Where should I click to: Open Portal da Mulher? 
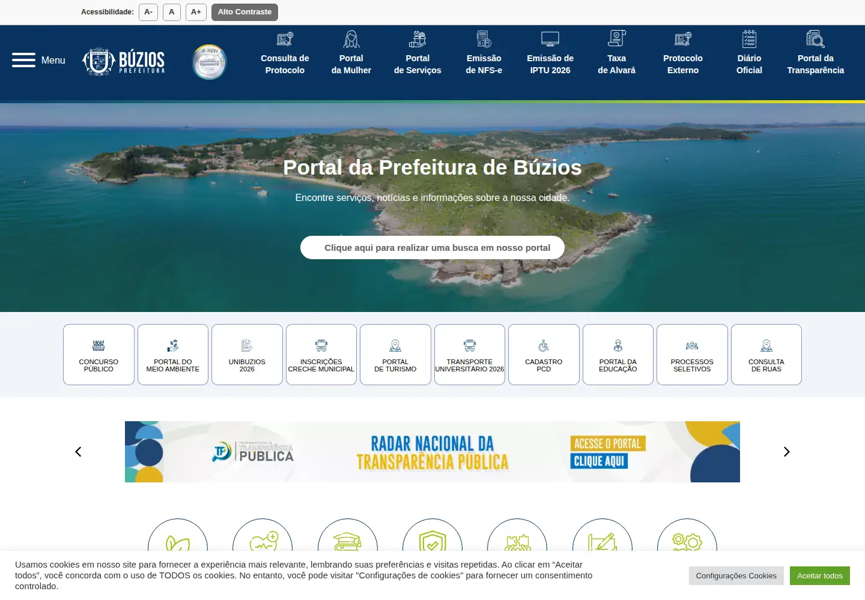(351, 53)
